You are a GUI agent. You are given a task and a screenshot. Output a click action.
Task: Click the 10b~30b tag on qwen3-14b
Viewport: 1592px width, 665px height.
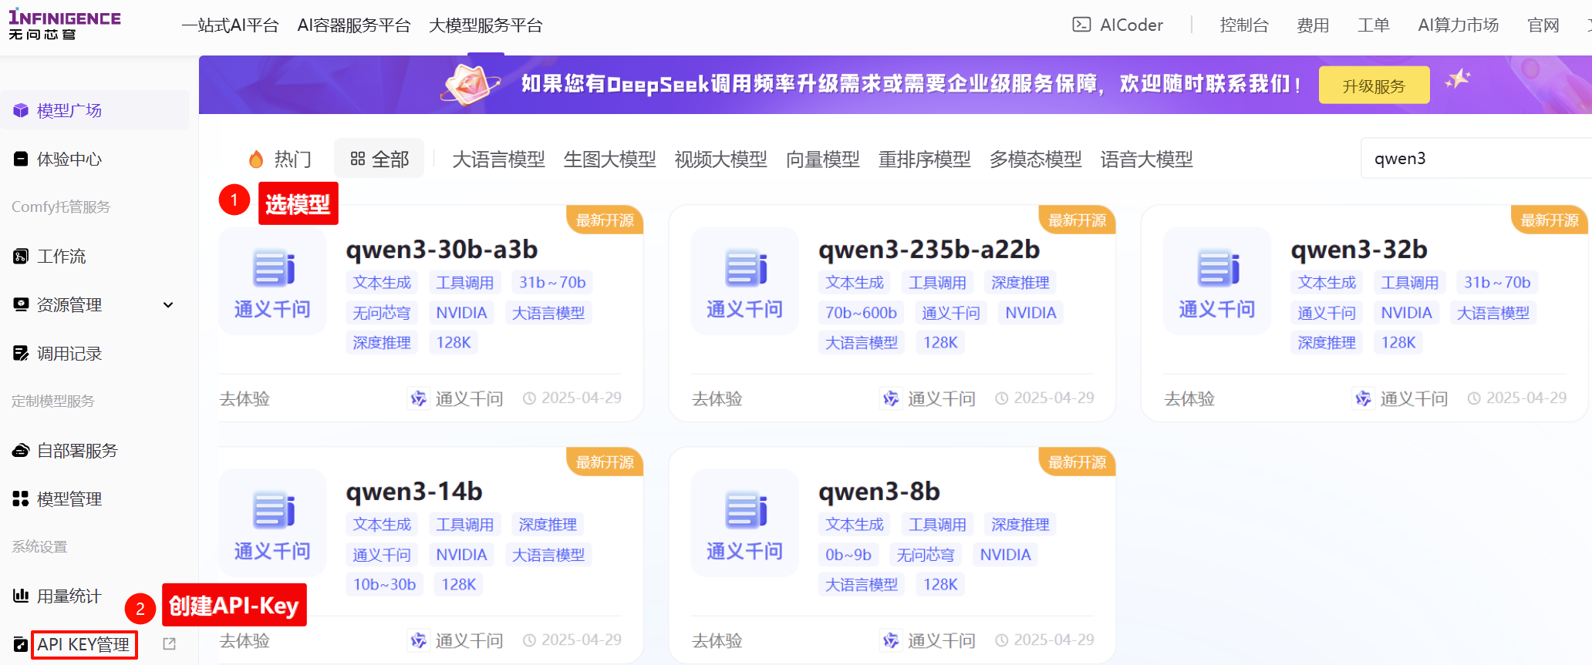384,585
